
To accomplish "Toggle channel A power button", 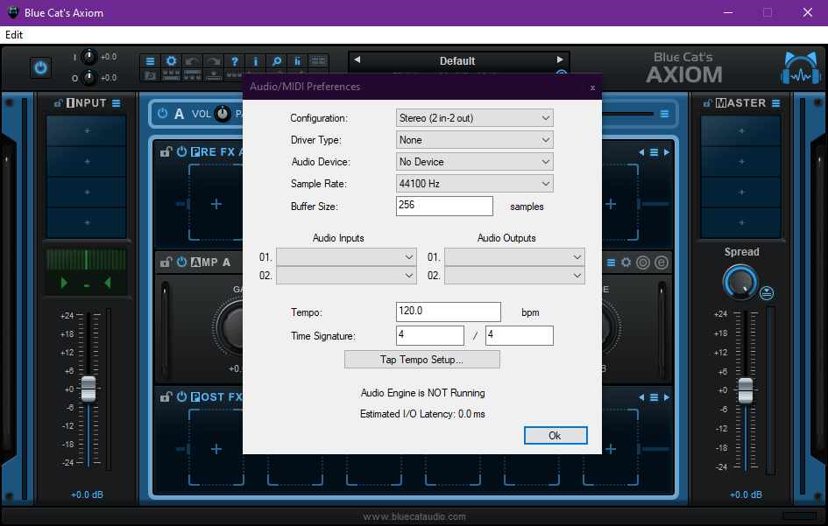I will (163, 113).
